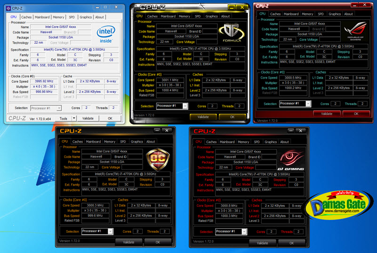Open Mainboard tab in G1 Gaming window
The image size is (377, 253).
tap(227, 142)
